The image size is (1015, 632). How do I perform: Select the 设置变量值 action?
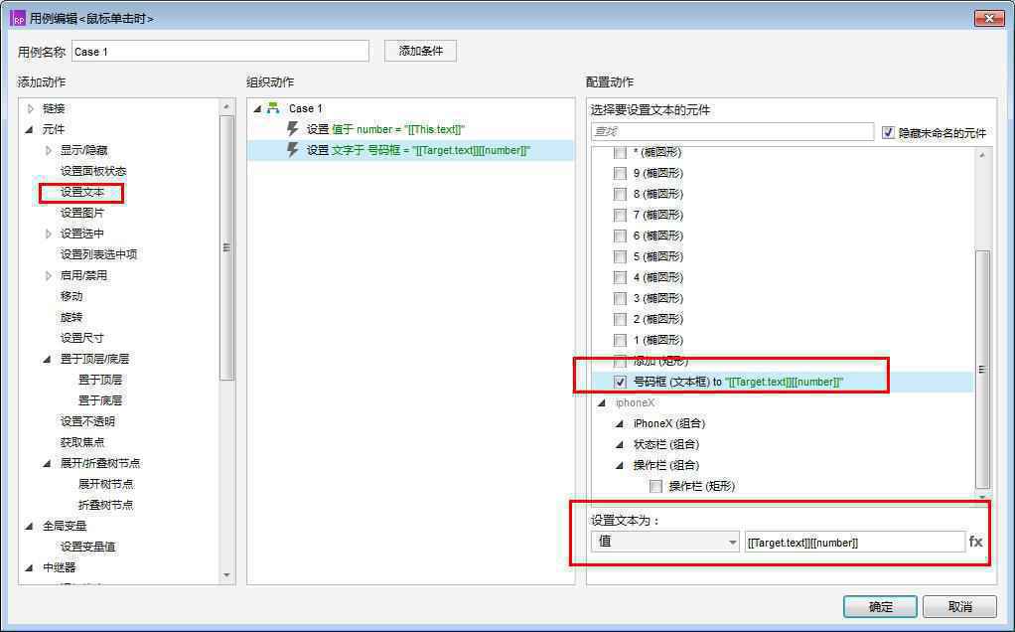click(88, 547)
